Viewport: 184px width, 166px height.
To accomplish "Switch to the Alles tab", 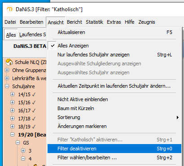I will pos(11,34).
